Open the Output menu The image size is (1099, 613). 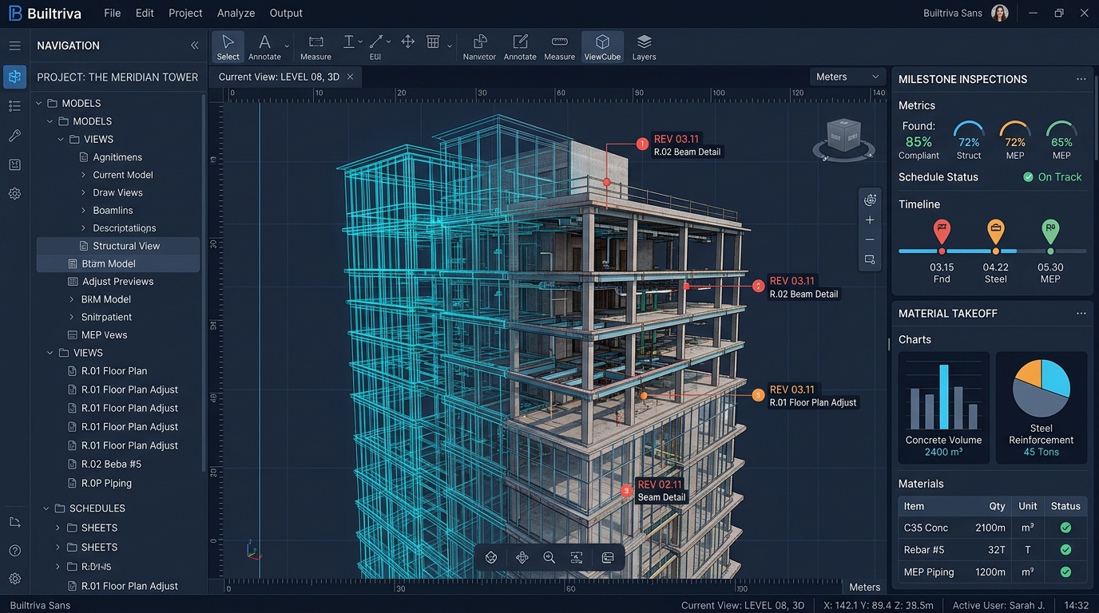point(286,13)
